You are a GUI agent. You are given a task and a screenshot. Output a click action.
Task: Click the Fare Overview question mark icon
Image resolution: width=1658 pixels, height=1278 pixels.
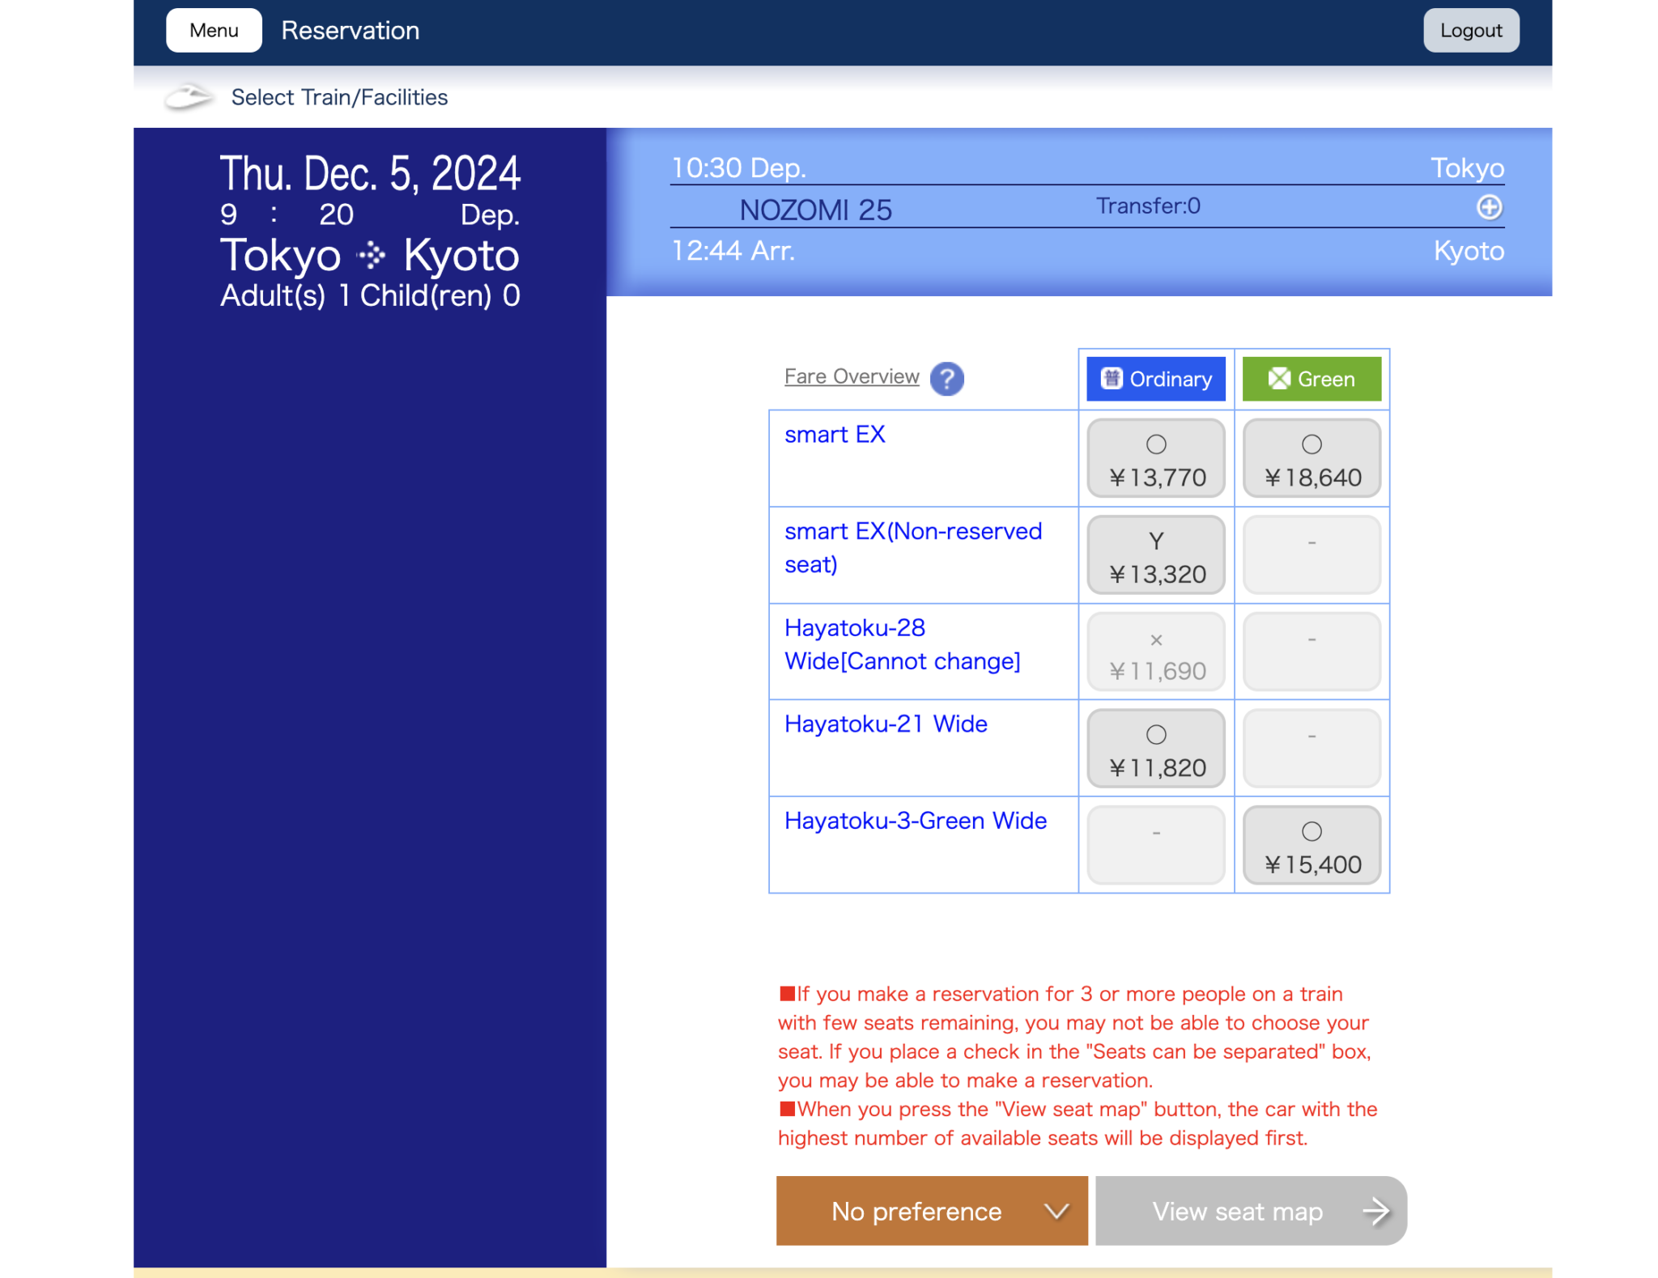point(946,378)
